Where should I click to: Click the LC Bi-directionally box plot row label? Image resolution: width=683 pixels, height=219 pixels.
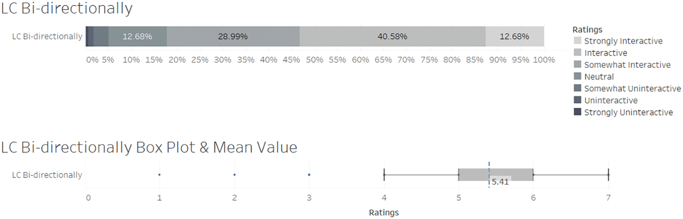[47, 175]
